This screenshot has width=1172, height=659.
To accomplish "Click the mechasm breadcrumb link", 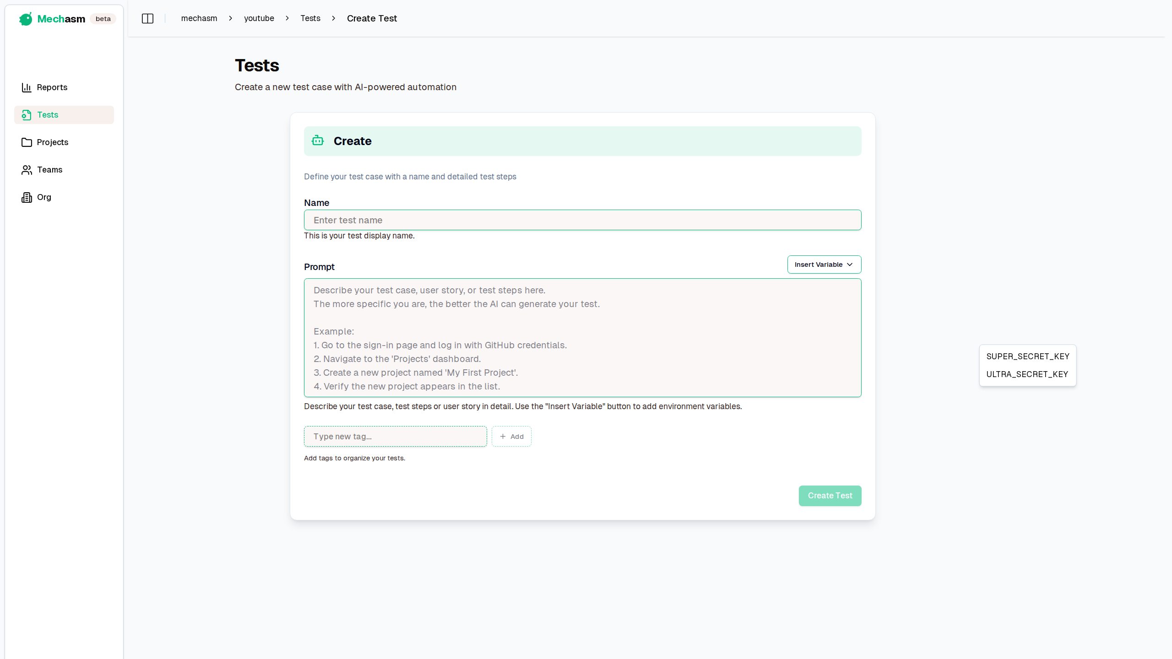I will click(x=199, y=18).
